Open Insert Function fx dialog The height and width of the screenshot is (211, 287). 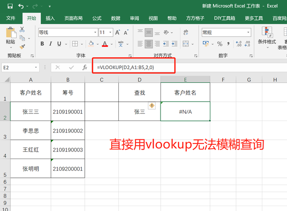point(85,68)
